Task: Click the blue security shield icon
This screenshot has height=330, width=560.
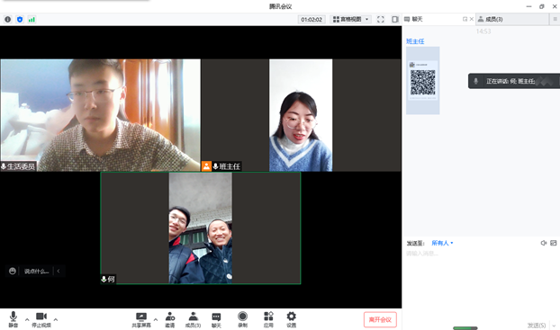Action: 20,19
